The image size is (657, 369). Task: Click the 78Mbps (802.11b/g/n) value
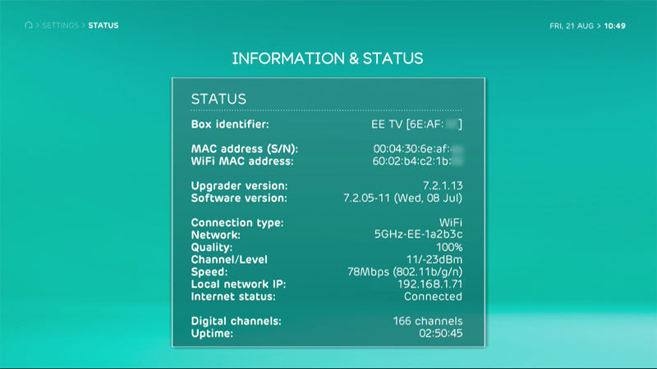tap(405, 272)
